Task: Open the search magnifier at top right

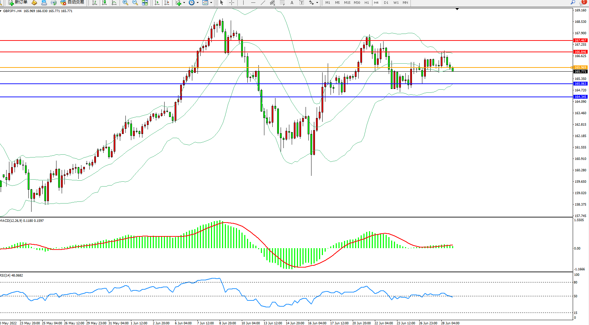Action: click(x=573, y=2)
